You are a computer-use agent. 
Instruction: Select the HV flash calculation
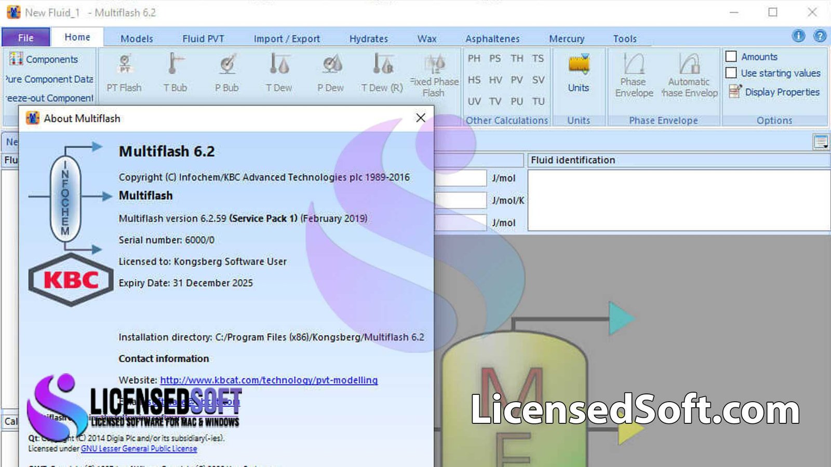495,79
